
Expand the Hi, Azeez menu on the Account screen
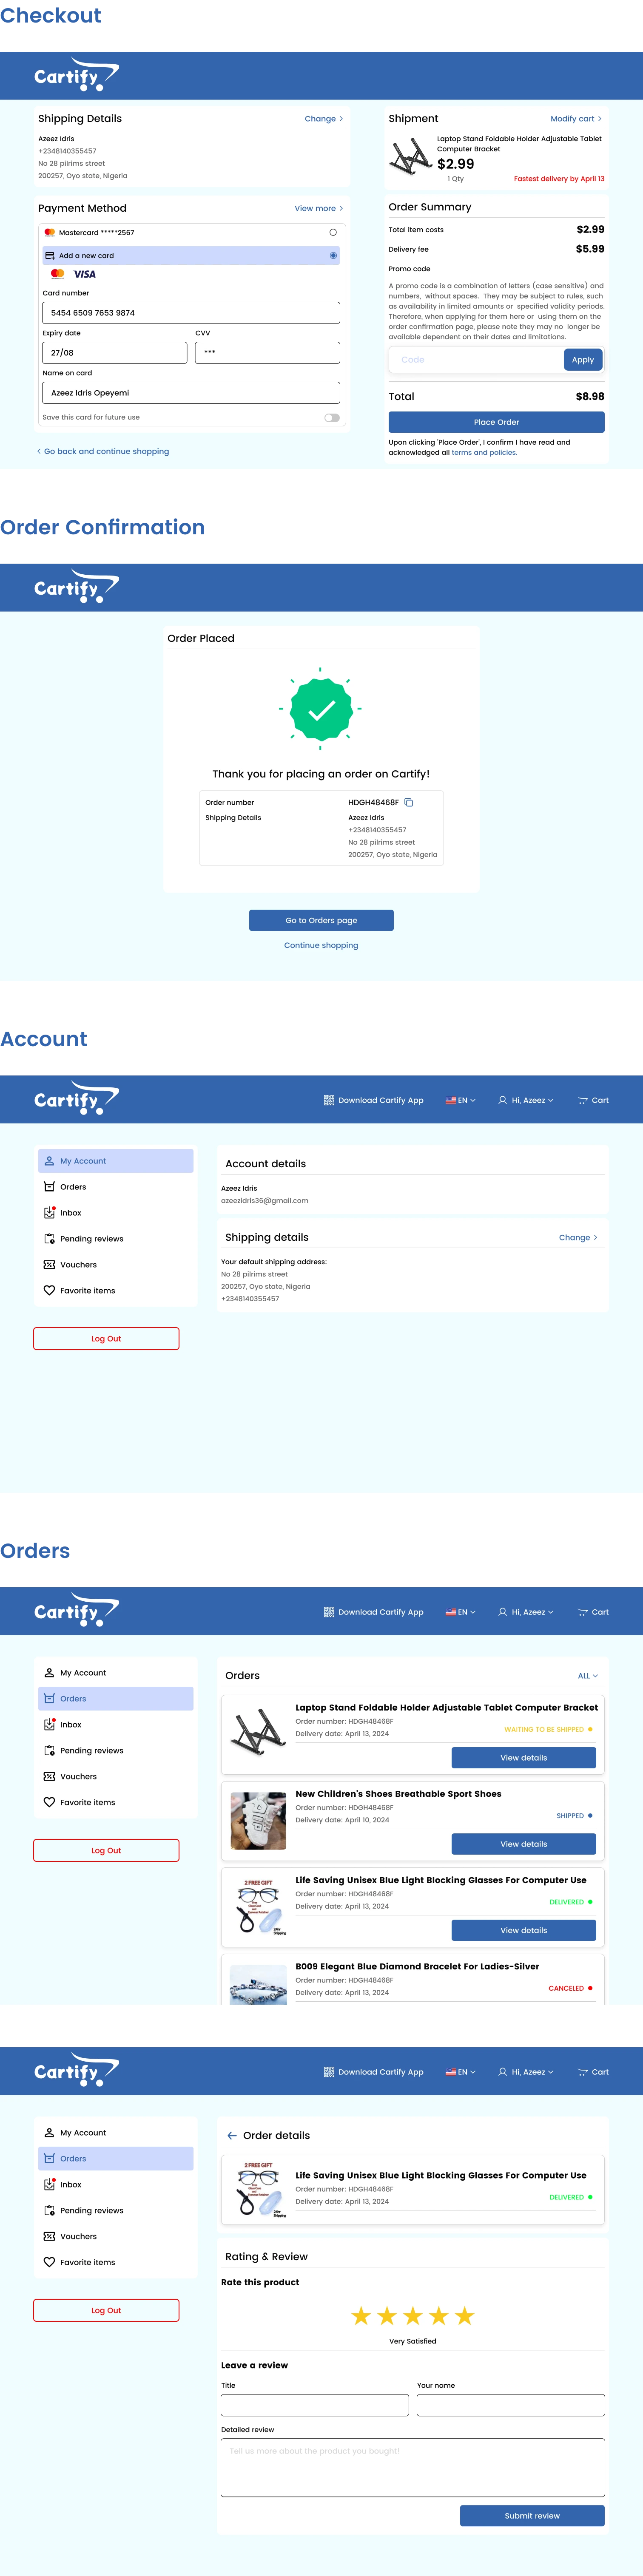pyautogui.click(x=526, y=1100)
